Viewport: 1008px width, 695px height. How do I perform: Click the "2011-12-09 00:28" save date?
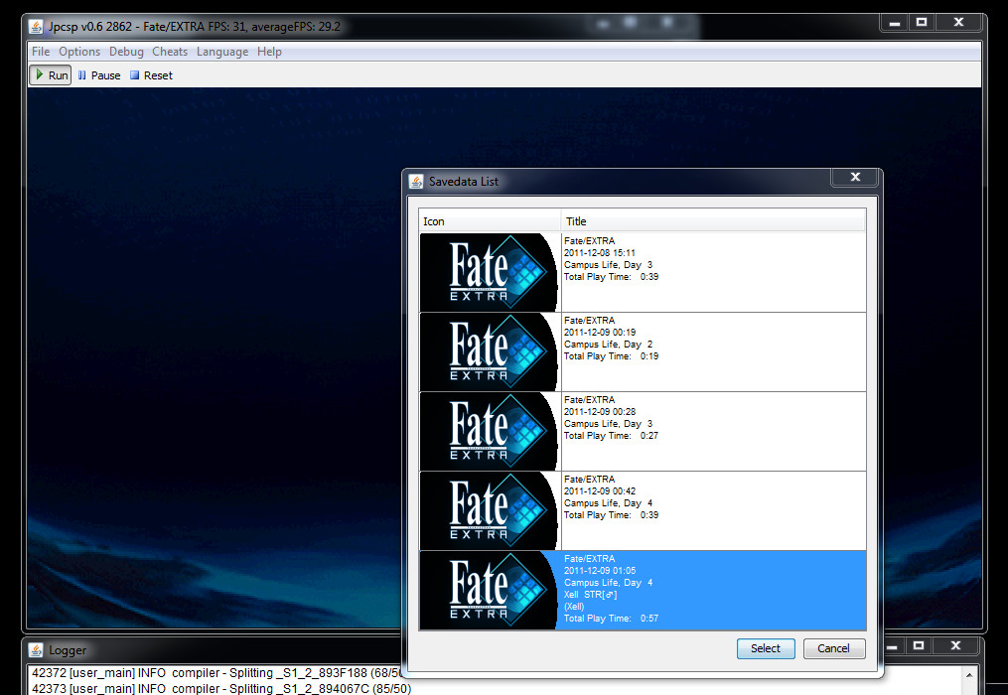click(x=599, y=411)
